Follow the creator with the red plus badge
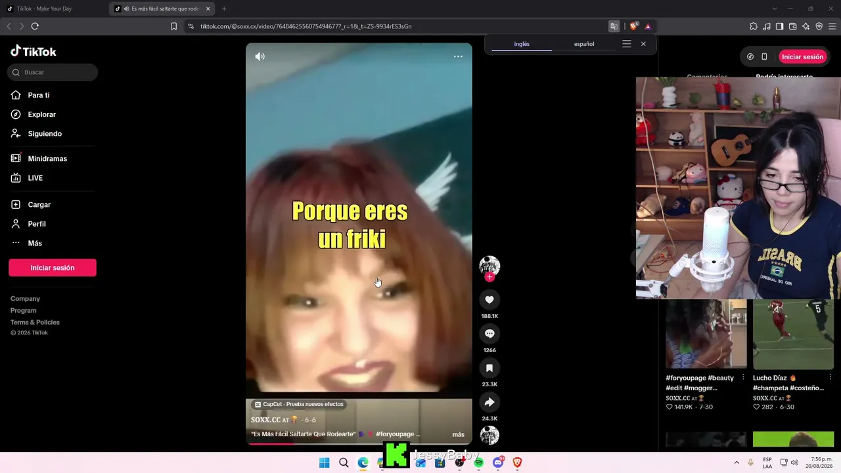841x473 pixels. pos(489,277)
